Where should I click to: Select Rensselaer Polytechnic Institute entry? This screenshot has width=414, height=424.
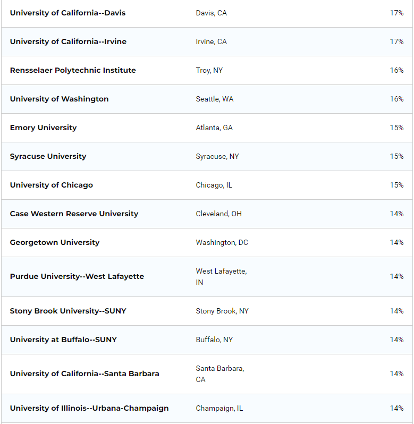(x=73, y=70)
